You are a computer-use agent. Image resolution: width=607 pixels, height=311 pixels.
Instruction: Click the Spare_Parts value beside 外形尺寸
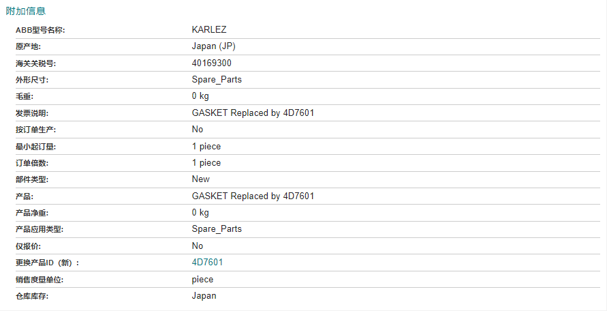[x=217, y=80]
